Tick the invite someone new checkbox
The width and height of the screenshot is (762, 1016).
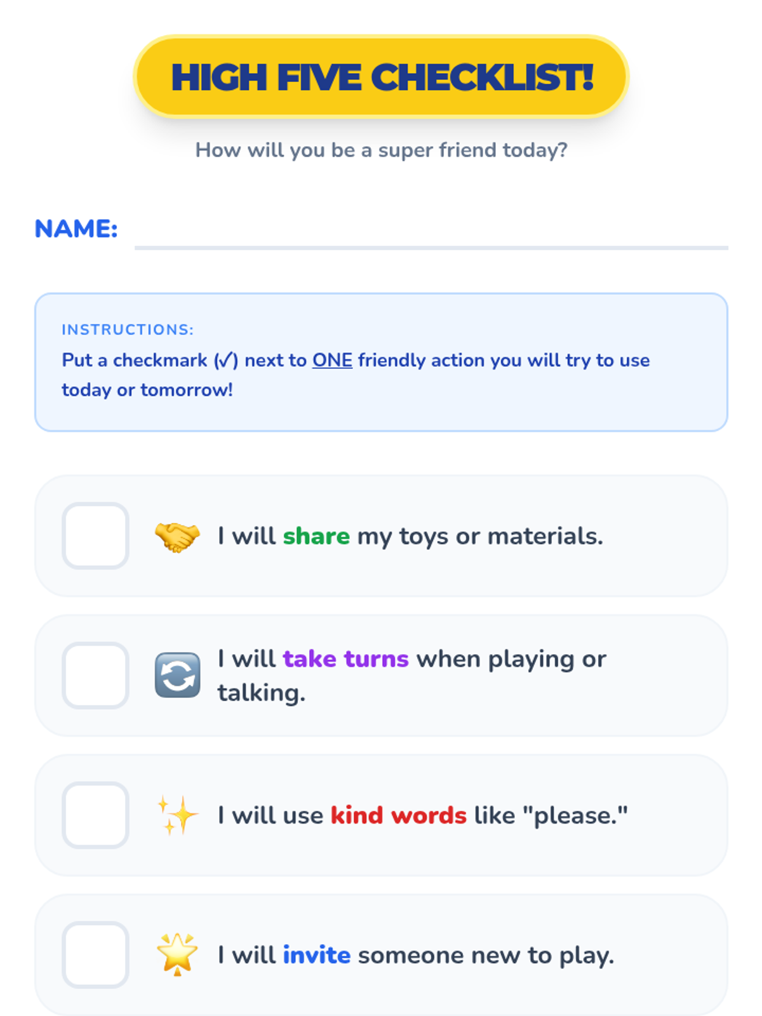tap(96, 955)
